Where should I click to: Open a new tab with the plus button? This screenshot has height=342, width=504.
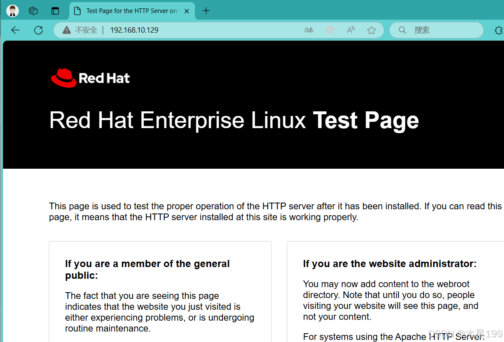pos(206,11)
